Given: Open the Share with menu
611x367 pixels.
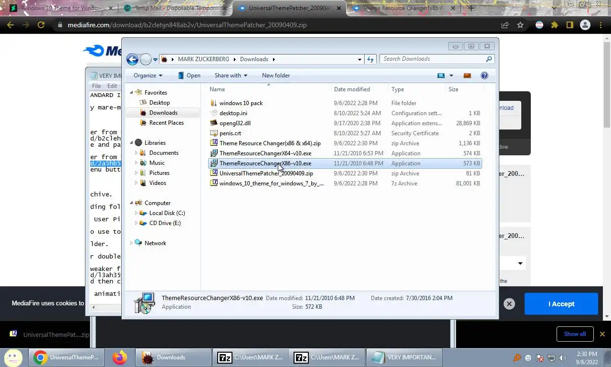Looking at the screenshot, I should (x=231, y=76).
